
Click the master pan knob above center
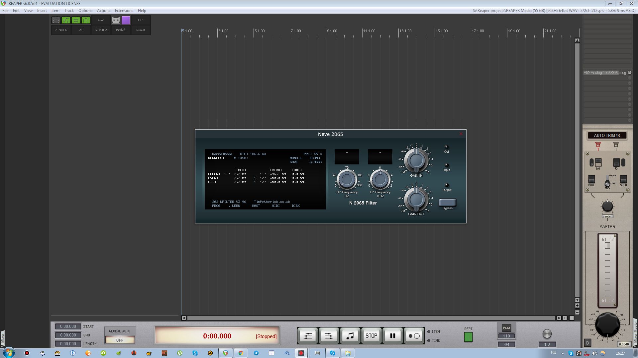pos(607,207)
